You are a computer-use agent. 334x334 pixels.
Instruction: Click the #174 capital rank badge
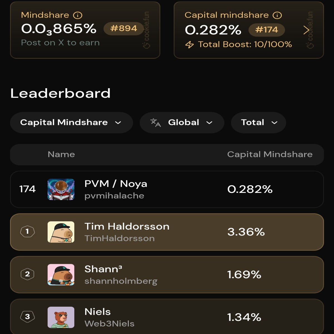(x=267, y=30)
